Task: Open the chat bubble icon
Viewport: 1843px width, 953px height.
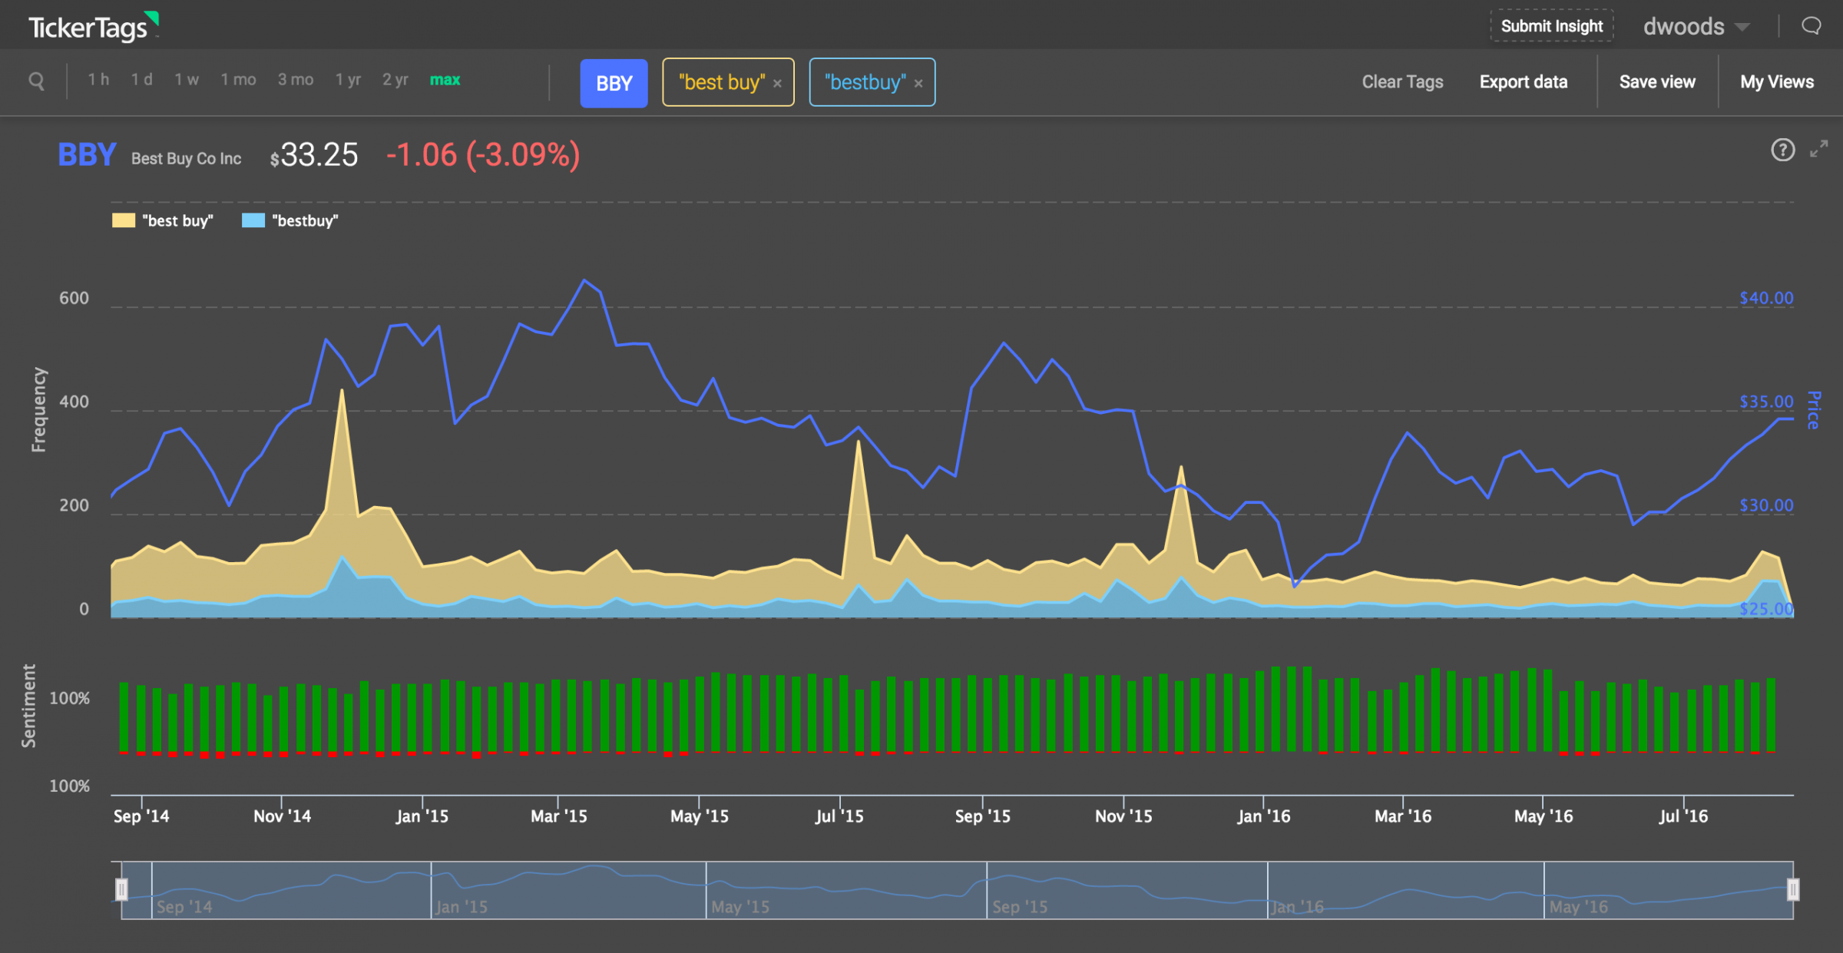Action: click(1811, 26)
